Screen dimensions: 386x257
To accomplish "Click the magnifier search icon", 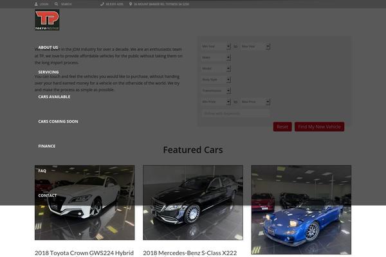I will pyautogui.click(x=57, y=4).
